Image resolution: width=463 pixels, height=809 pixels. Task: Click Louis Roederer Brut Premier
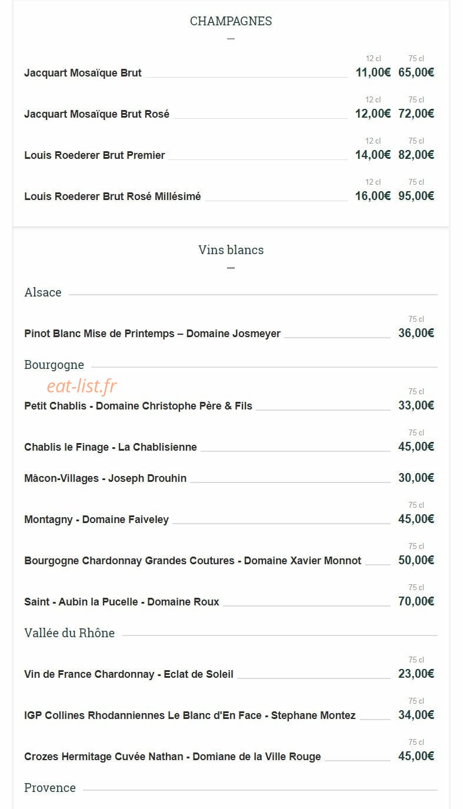95,155
